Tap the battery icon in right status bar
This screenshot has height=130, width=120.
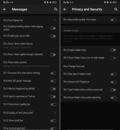pyautogui.click(x=115, y=2)
